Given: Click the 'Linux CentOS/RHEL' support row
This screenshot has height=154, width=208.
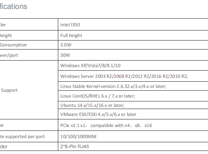Looking at the screenshot, I should point(97,96).
